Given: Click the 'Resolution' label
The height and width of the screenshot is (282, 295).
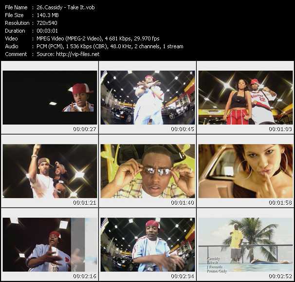Looking at the screenshot, I should (x=17, y=23).
